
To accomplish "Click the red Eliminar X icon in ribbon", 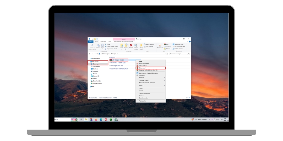I will (131, 45).
